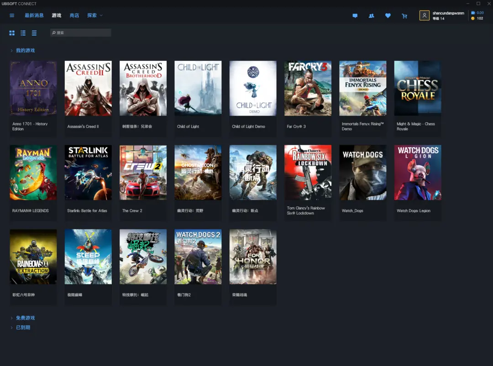This screenshot has height=366, width=493.
Task: Open the friends list icon
Action: (371, 16)
